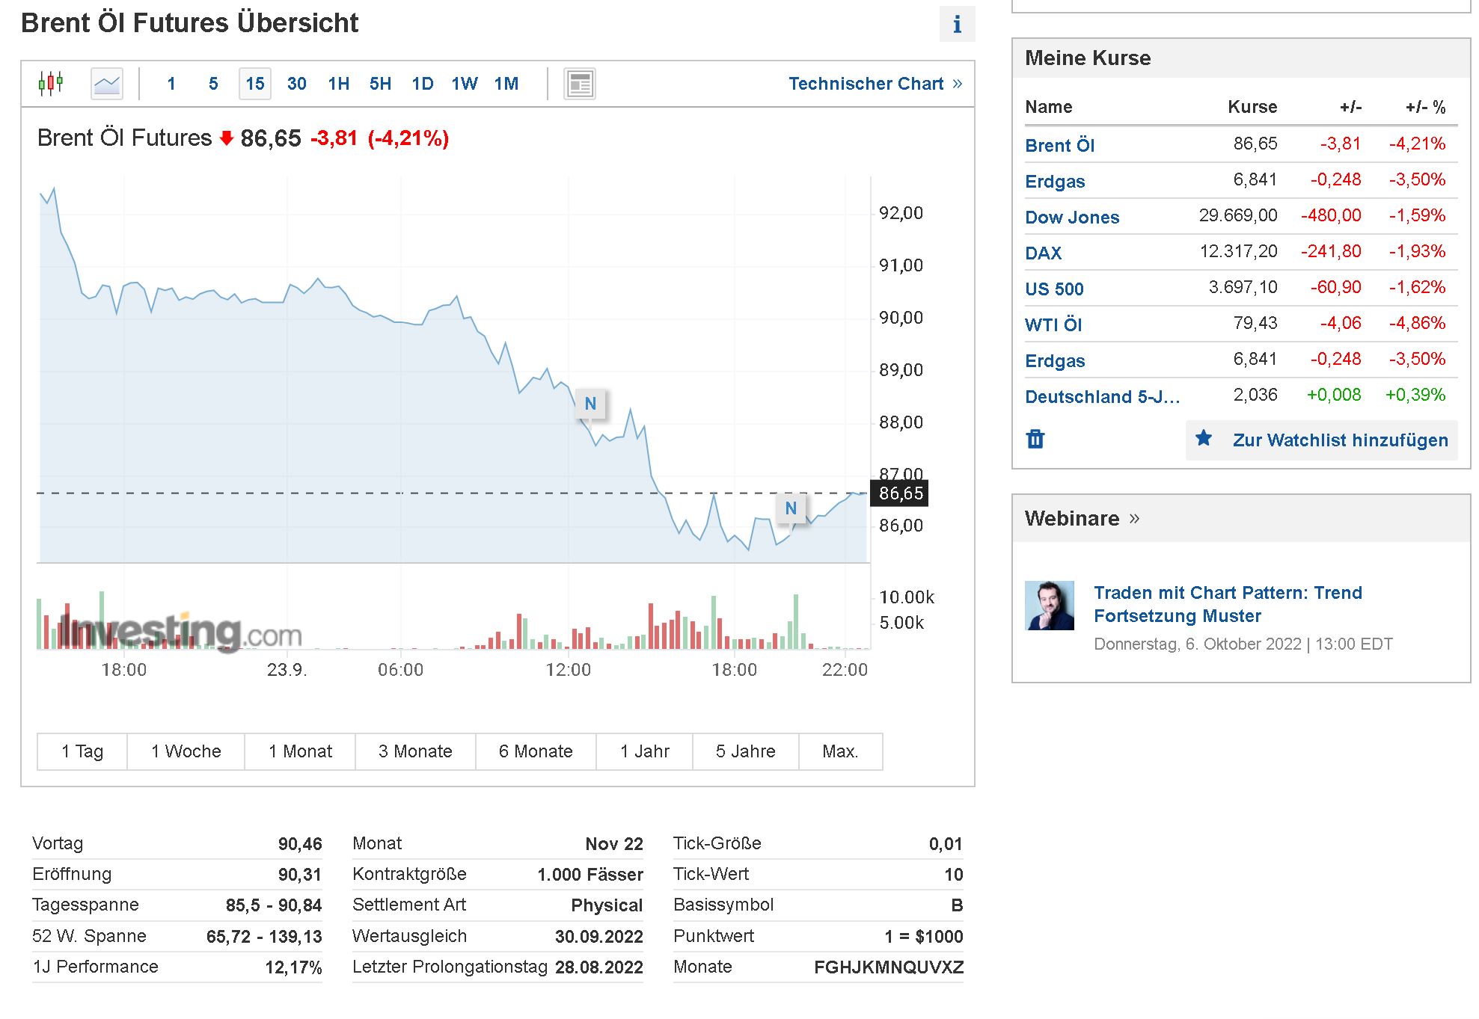
Task: Sort Meine Kurse by Kurse column
Action: 1252,107
